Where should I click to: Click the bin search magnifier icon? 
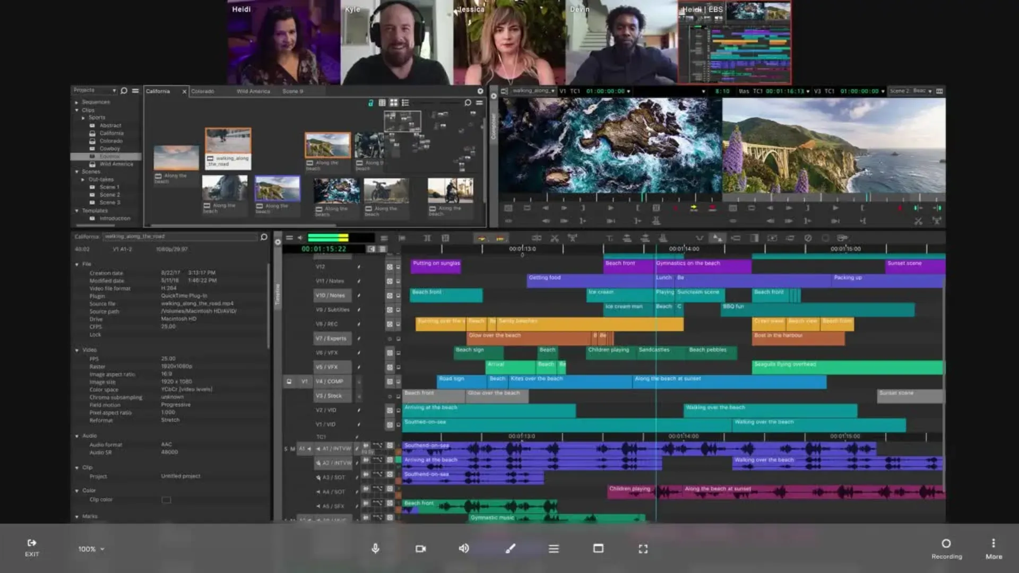468,102
